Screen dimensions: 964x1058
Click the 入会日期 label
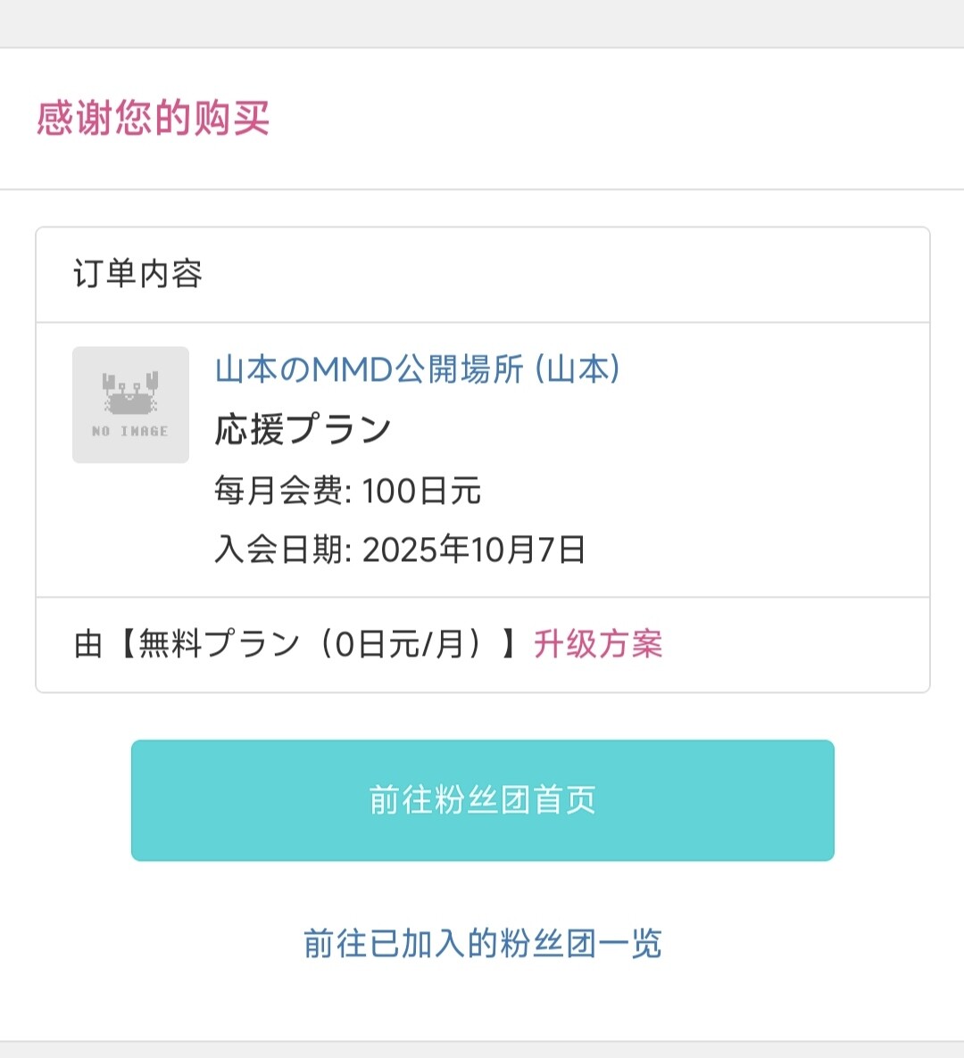click(x=281, y=550)
